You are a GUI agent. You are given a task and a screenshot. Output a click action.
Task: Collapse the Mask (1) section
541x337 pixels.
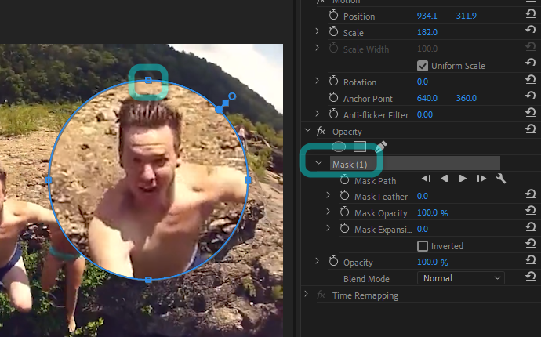(x=319, y=164)
